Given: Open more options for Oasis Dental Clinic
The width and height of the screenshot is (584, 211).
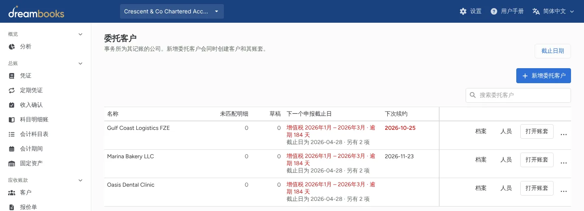Looking at the screenshot, I should pyautogui.click(x=563, y=191).
